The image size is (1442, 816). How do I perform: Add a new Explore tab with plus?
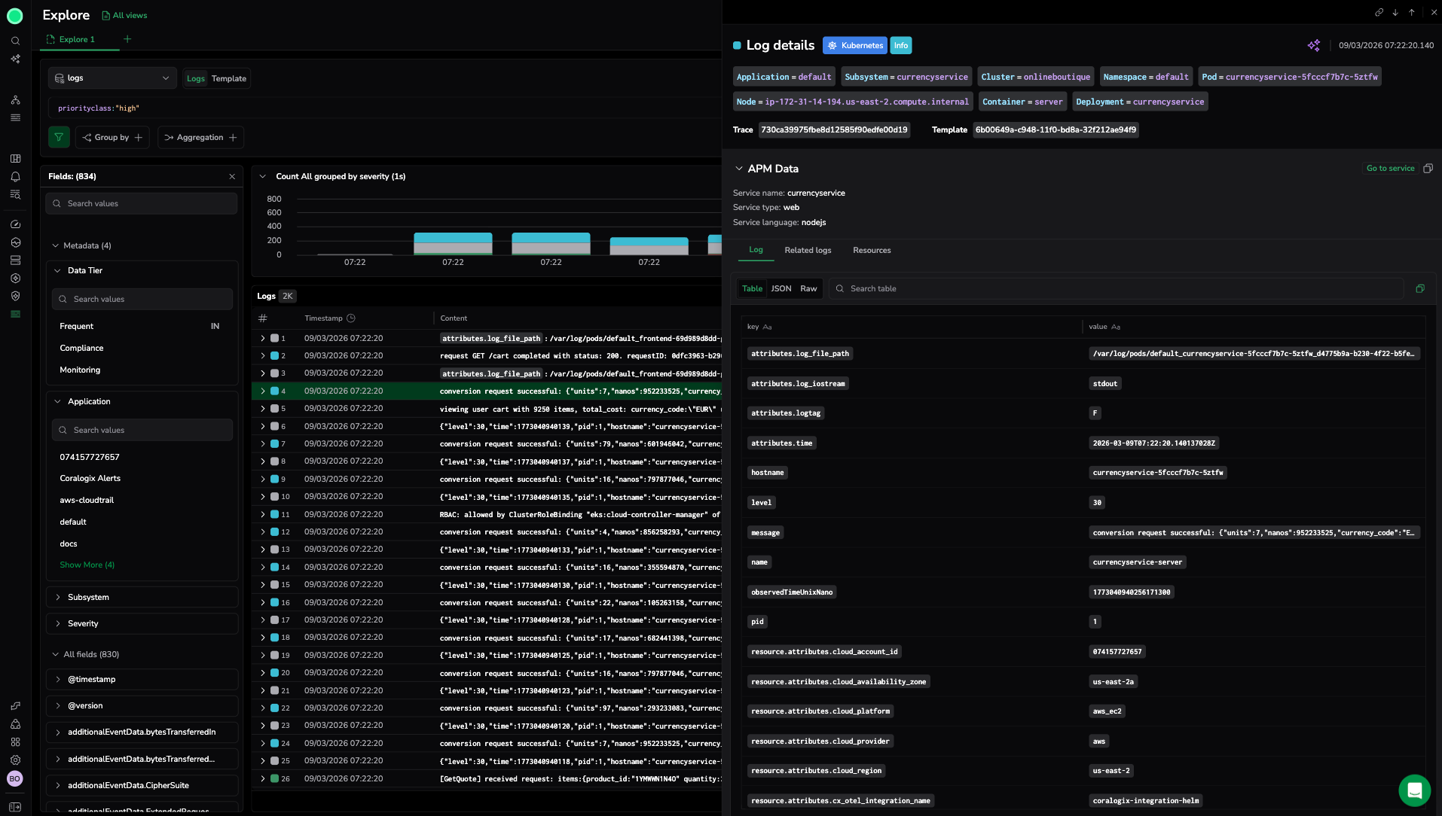[127, 39]
